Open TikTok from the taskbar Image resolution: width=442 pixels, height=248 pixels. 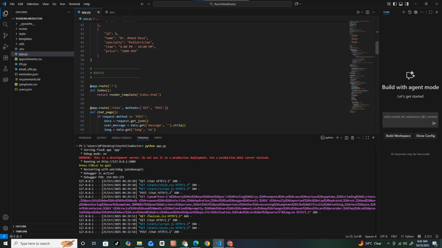117,244
